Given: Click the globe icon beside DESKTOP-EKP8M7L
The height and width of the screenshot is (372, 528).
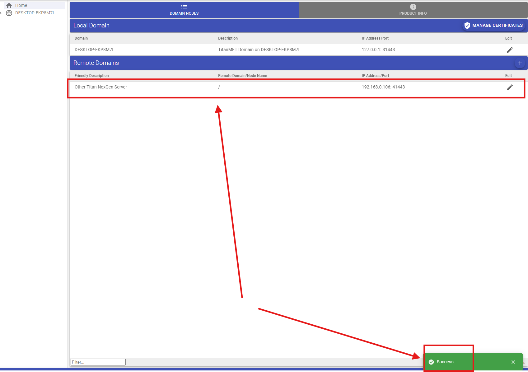Looking at the screenshot, I should pos(9,13).
